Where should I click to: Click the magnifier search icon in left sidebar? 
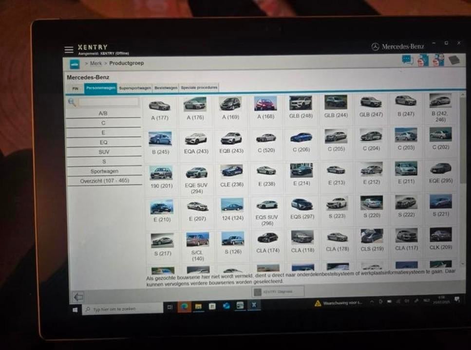pyautogui.click(x=72, y=102)
